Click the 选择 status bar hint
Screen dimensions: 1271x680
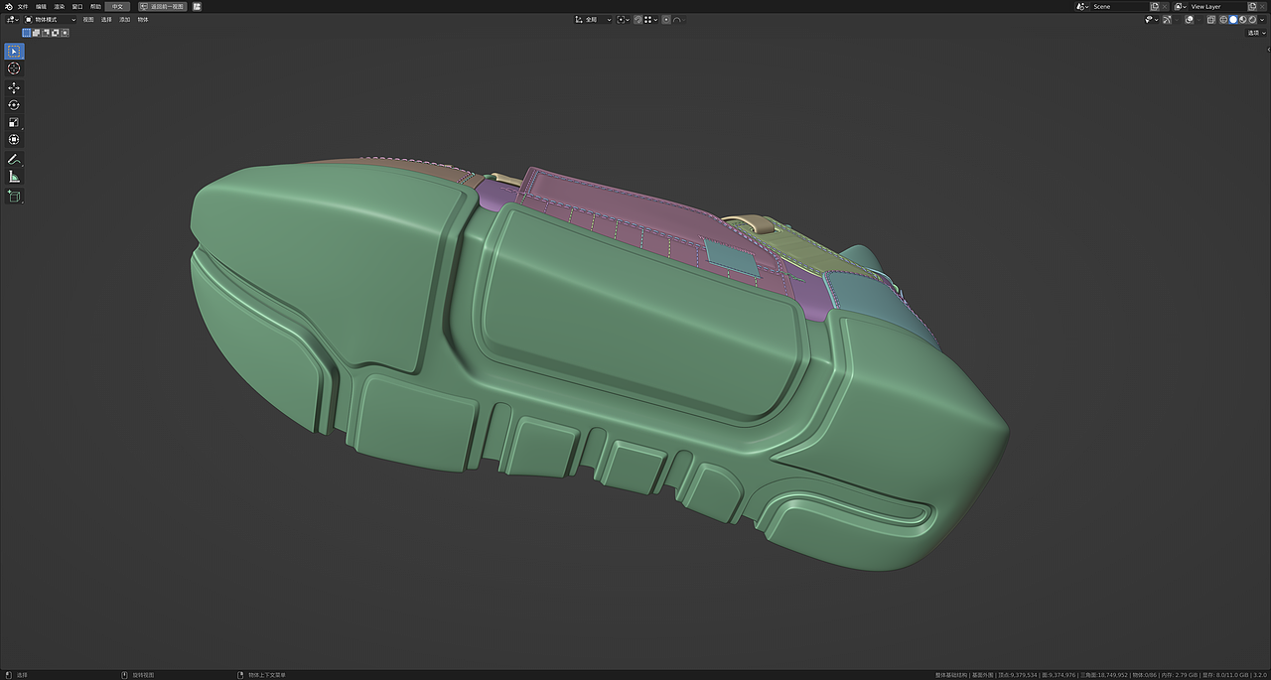click(x=23, y=674)
